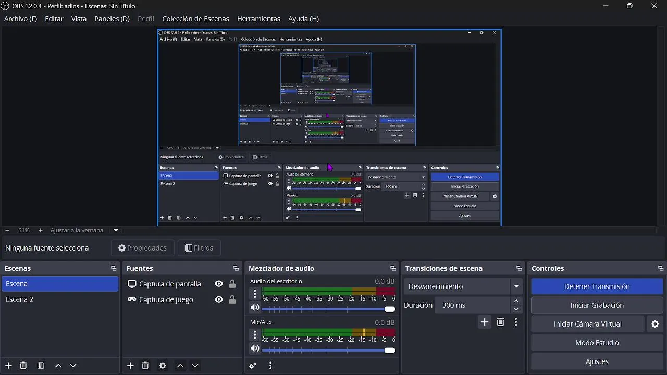Viewport: 667px width, 375px height.
Task: Move scene down arrow in Escenas panel
Action: coord(73,366)
